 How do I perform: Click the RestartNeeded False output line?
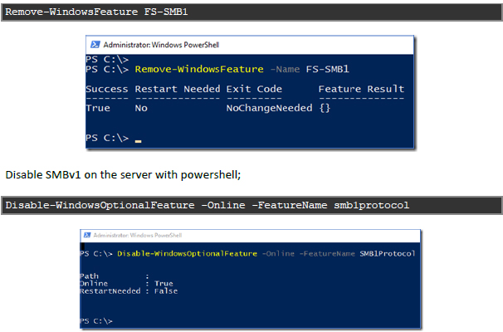[x=129, y=291]
